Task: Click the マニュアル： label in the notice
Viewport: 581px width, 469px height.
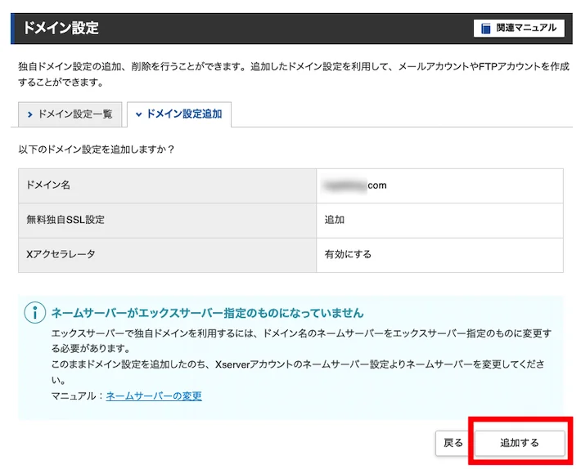Action: coord(77,396)
